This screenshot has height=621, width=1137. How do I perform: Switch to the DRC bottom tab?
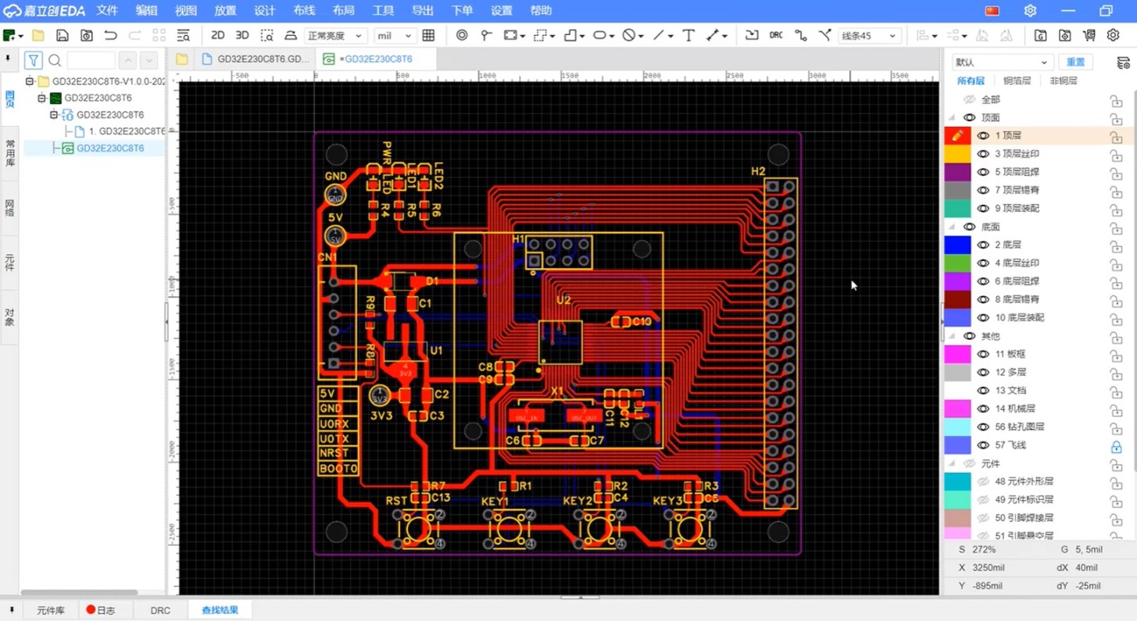pos(160,610)
